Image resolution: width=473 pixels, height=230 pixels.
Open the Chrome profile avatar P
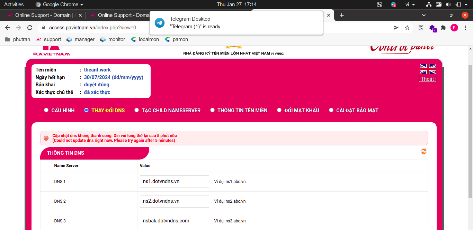point(454,28)
